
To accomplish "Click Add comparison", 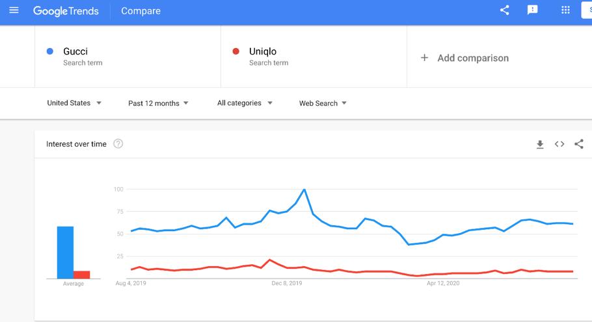I will click(x=473, y=58).
